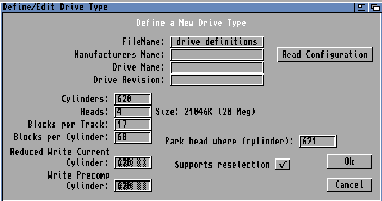Click the Reduced Write Current Cylinder field
This screenshot has height=201, width=382.
click(132, 163)
